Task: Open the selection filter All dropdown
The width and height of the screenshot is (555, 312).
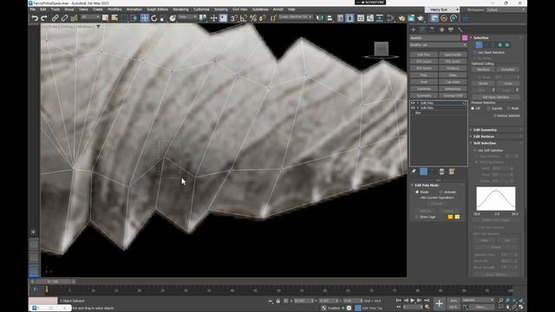Action: coord(90,17)
